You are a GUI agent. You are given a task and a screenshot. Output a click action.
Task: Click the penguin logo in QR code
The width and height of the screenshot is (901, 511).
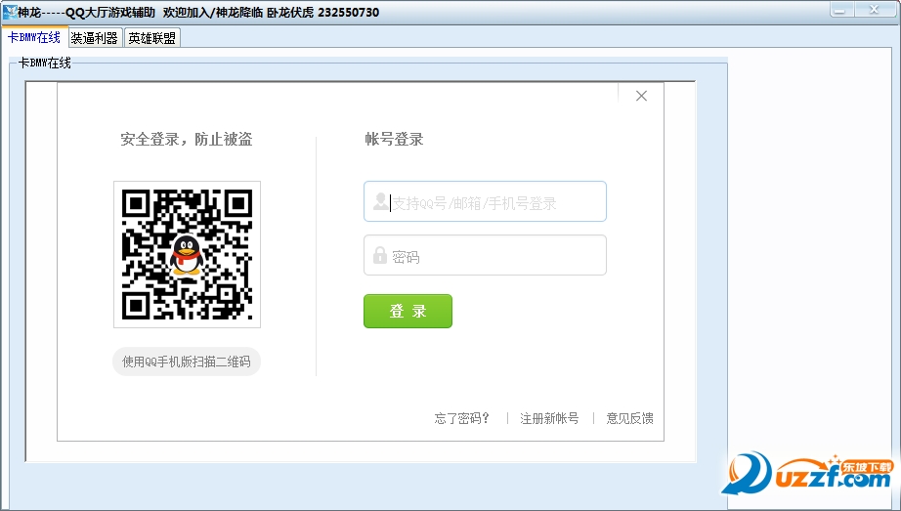click(x=187, y=255)
